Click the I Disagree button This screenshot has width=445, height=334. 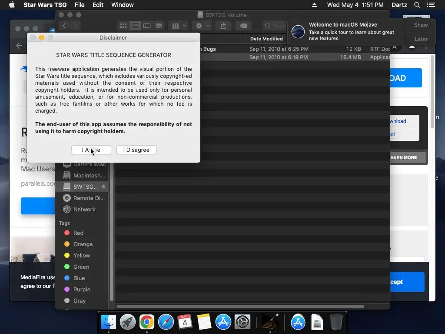(136, 150)
